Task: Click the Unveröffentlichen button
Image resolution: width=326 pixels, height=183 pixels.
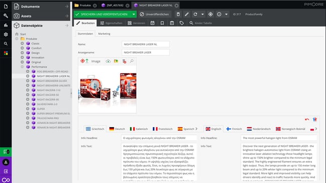Action: click(x=154, y=15)
